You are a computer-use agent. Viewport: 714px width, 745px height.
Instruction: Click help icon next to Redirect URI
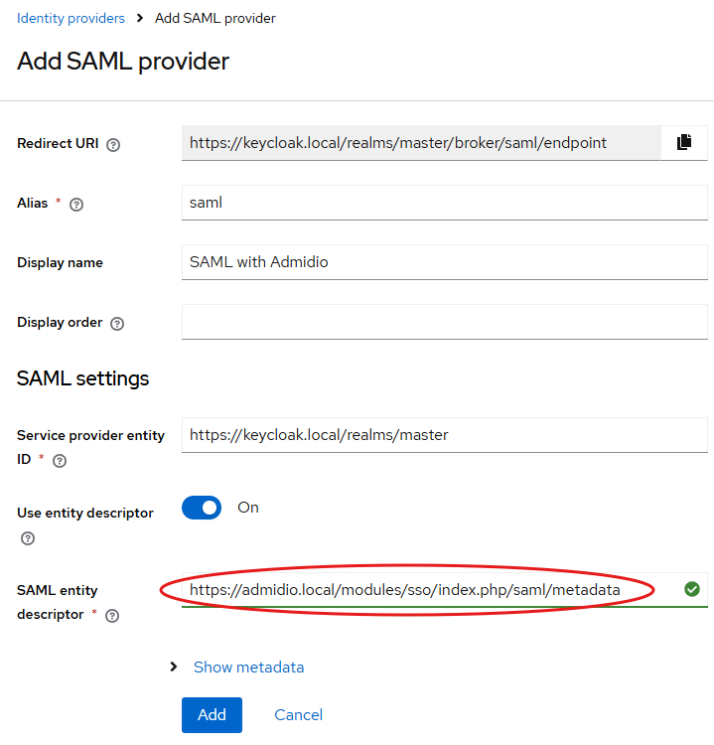point(113,144)
